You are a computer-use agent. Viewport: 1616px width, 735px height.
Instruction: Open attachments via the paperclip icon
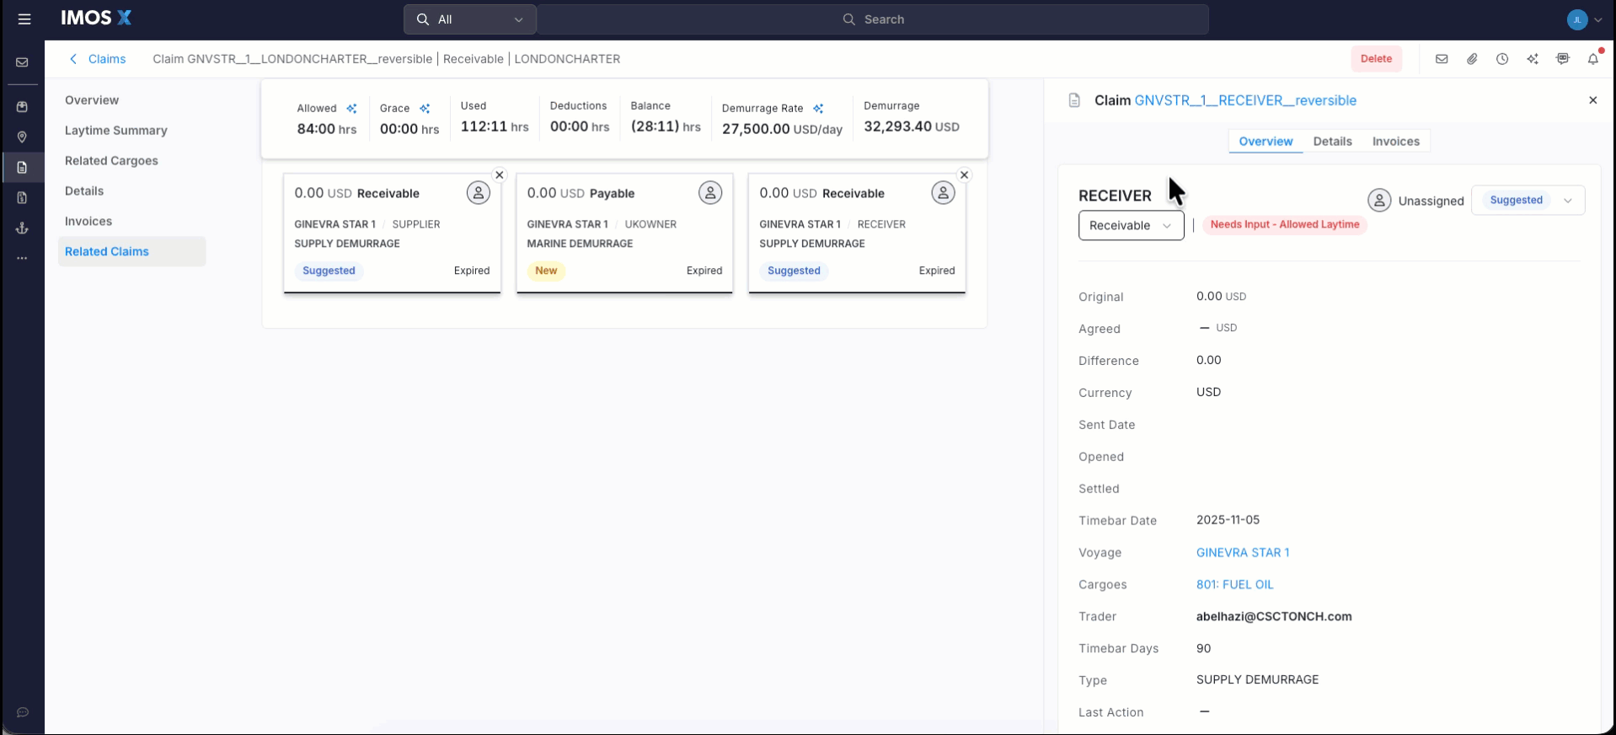point(1472,59)
